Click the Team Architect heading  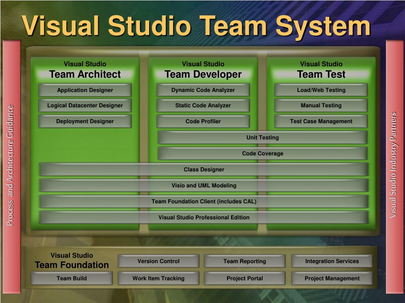(85, 74)
